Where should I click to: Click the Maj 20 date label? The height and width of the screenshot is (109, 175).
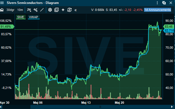click(x=119, y=103)
